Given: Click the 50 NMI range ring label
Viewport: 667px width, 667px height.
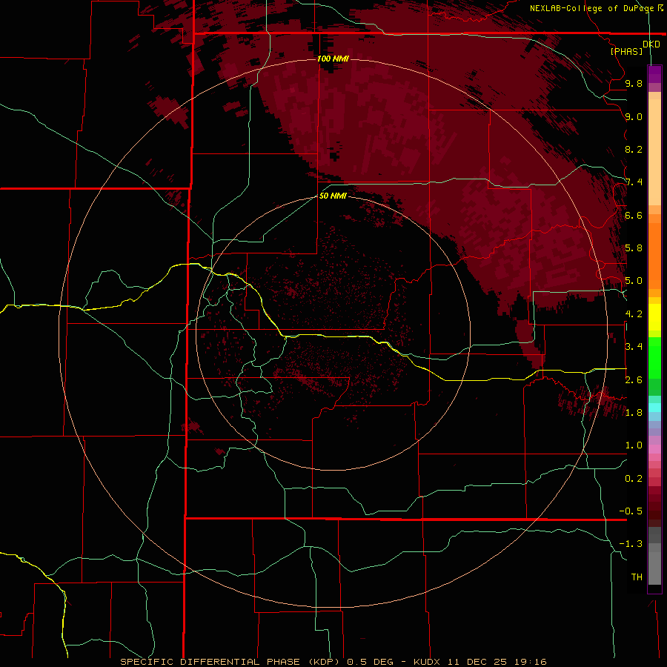Looking at the screenshot, I should [x=333, y=196].
